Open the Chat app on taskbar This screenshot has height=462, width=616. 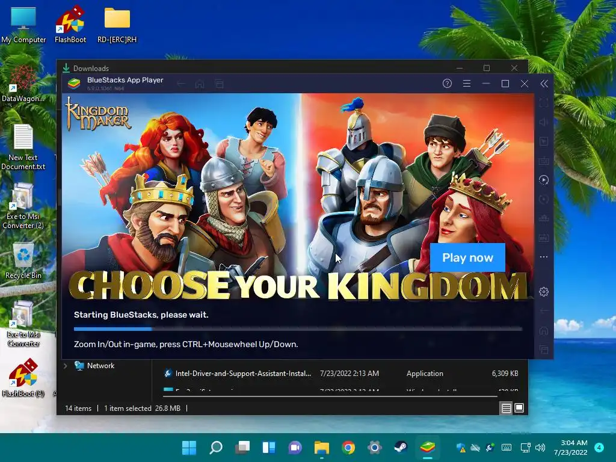click(295, 448)
